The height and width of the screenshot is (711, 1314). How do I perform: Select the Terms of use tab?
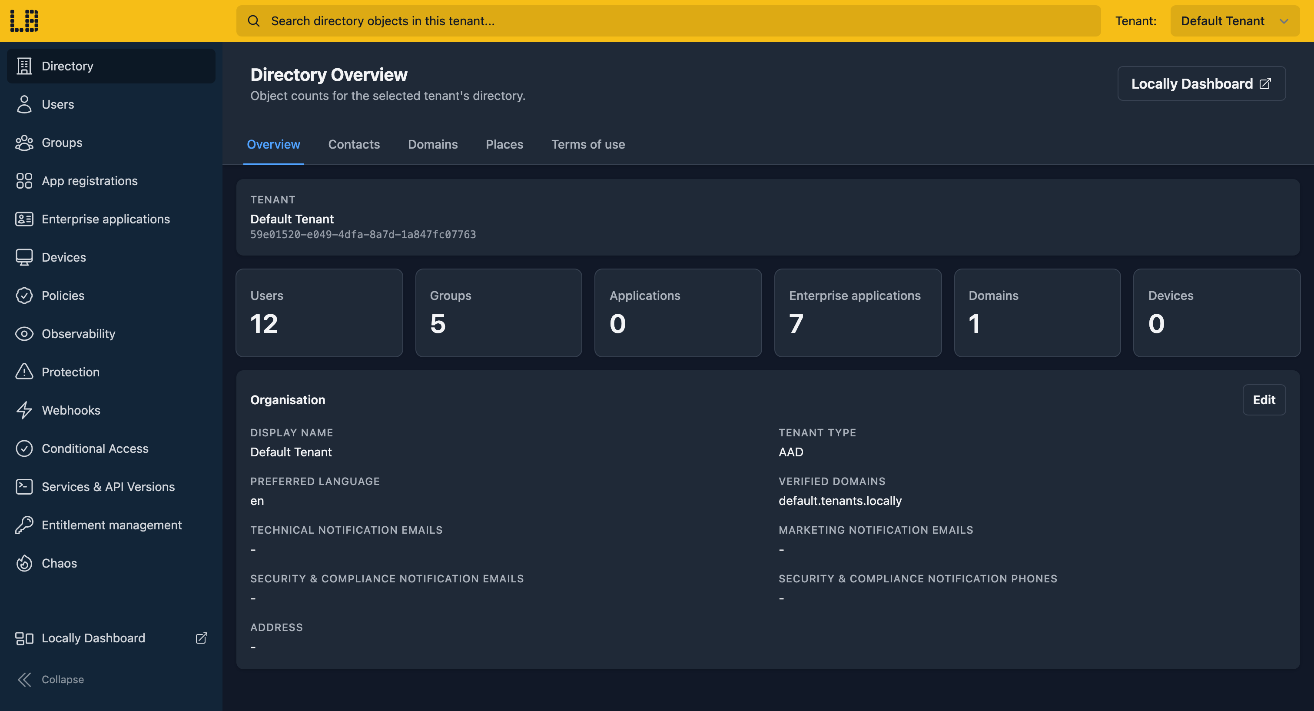(x=588, y=144)
